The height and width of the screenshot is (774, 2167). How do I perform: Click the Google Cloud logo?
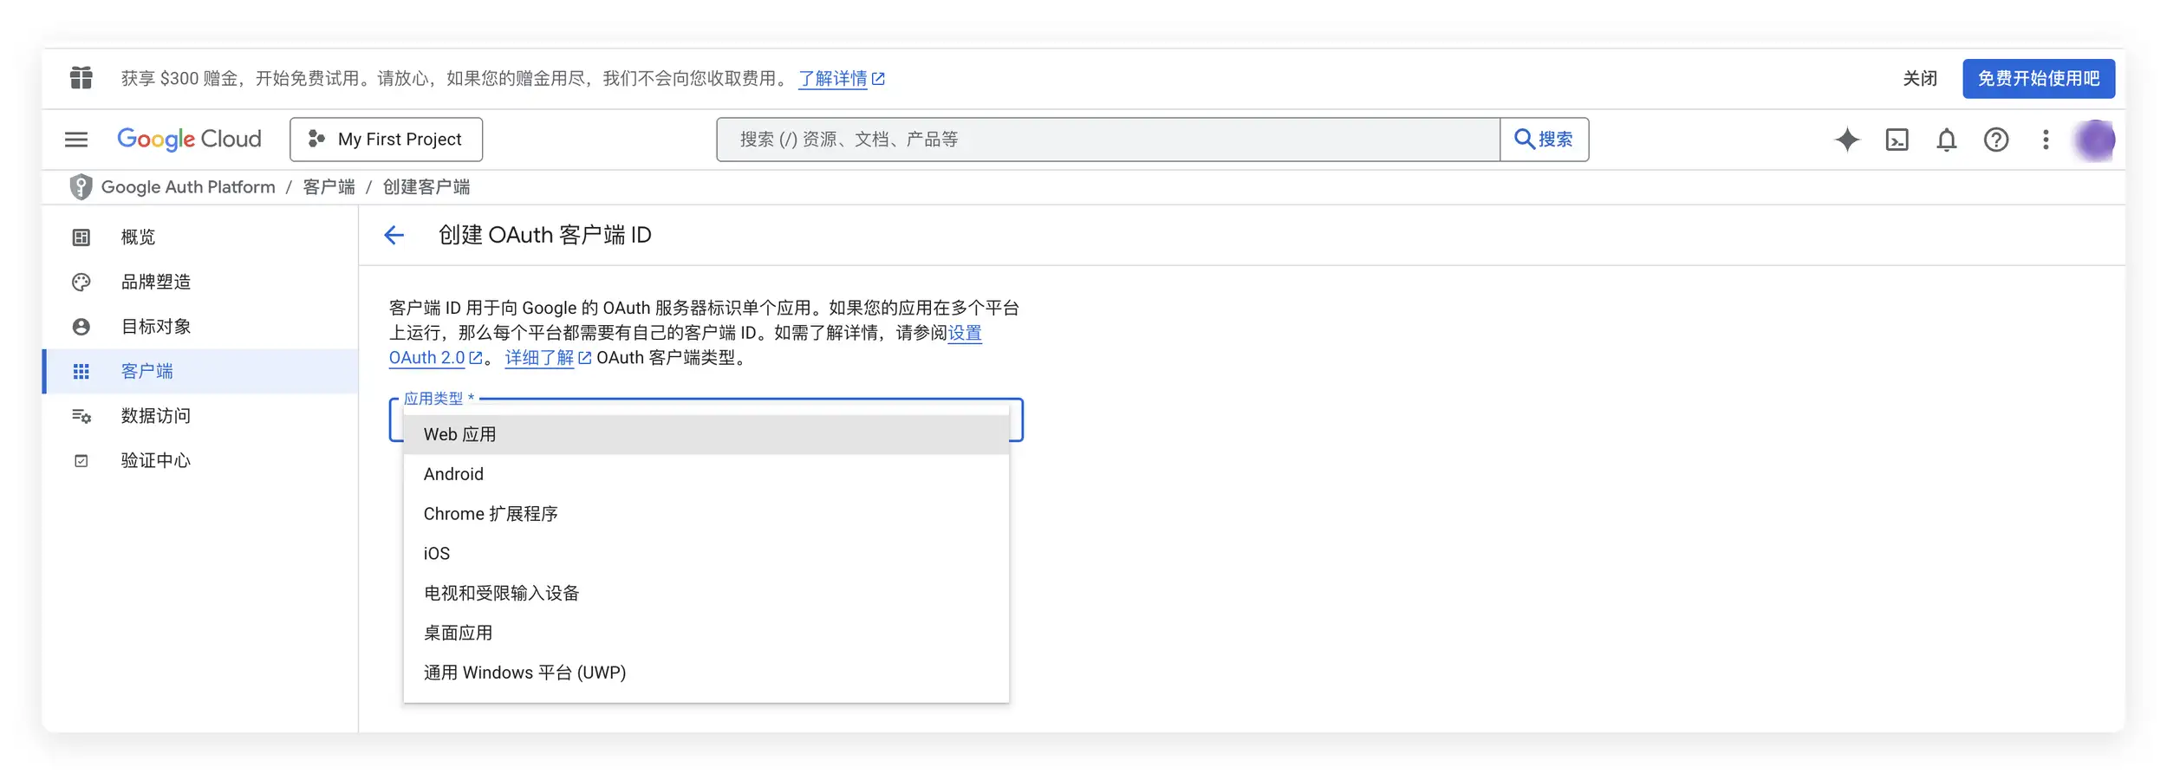pos(189,140)
